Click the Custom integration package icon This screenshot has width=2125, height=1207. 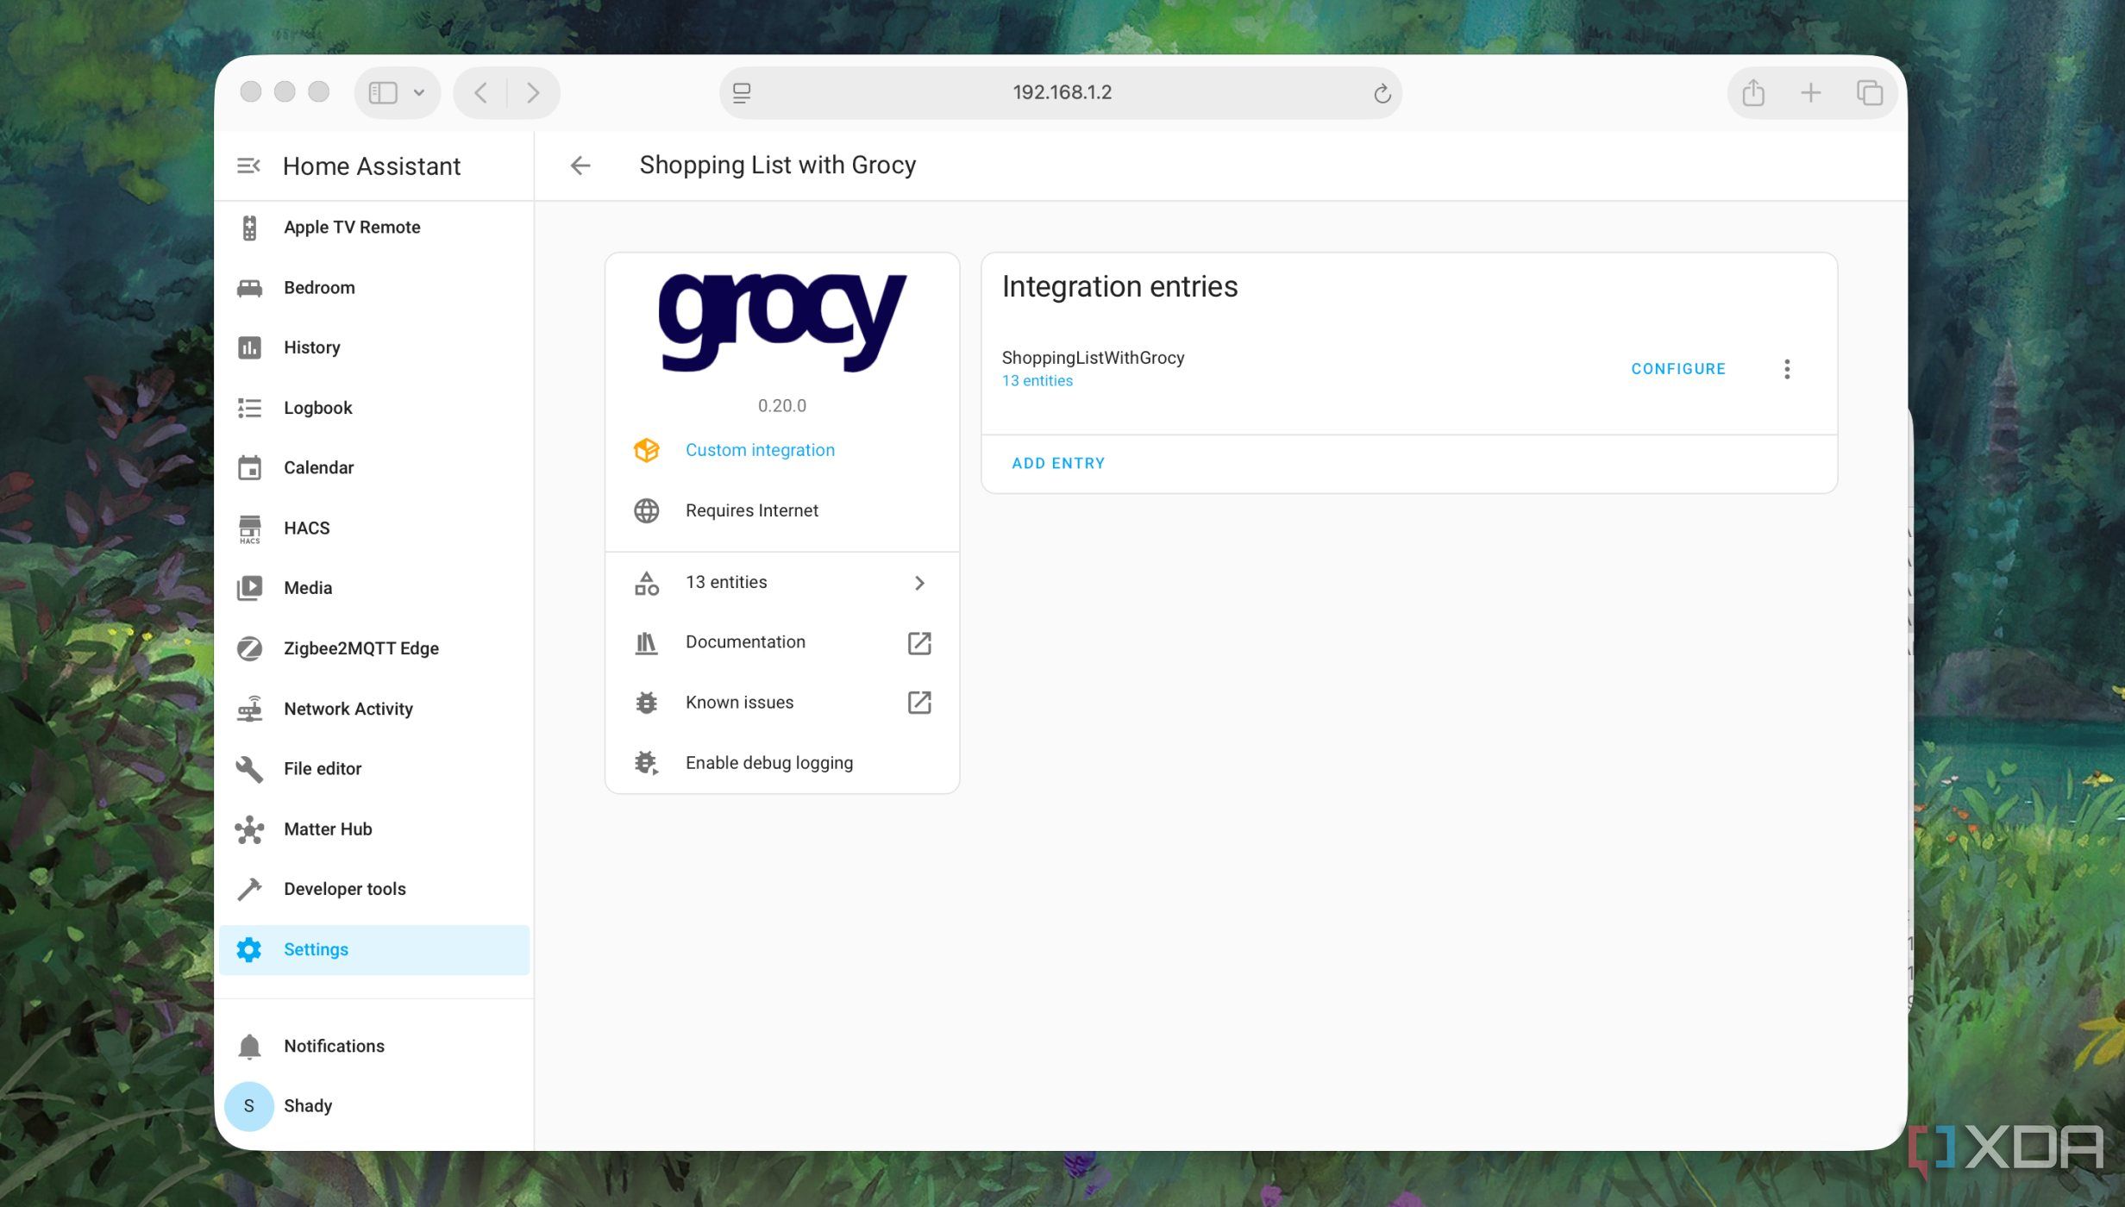647,450
